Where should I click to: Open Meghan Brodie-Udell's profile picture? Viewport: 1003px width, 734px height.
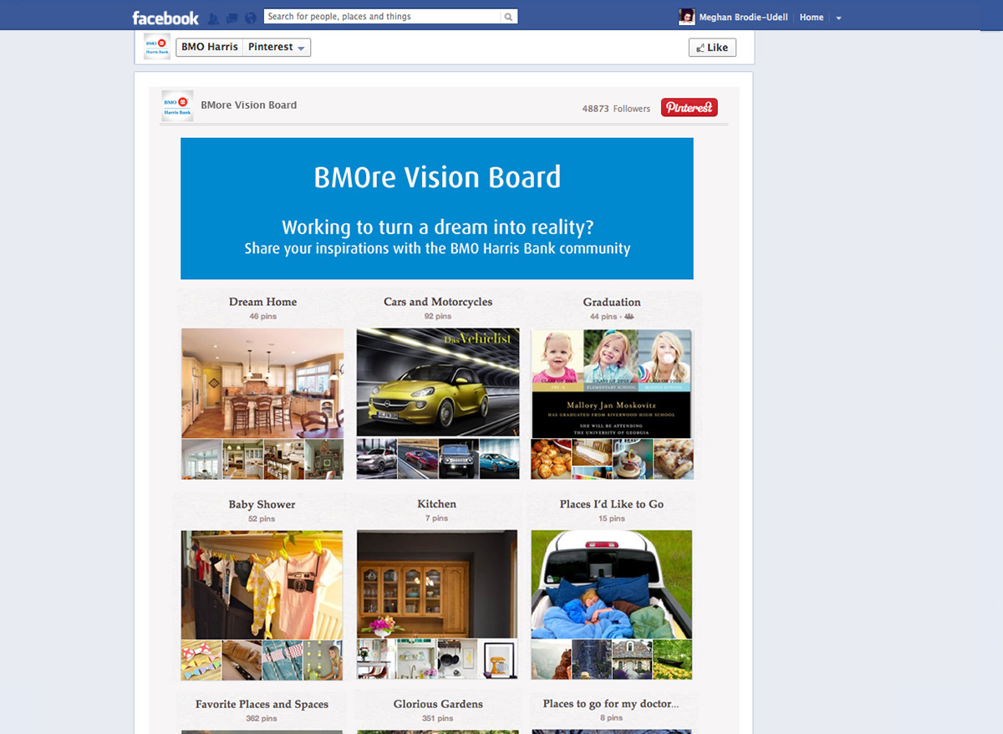click(x=687, y=17)
